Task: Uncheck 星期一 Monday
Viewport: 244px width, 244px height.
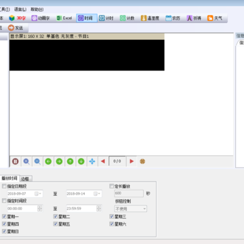Action: click(x=4, y=217)
